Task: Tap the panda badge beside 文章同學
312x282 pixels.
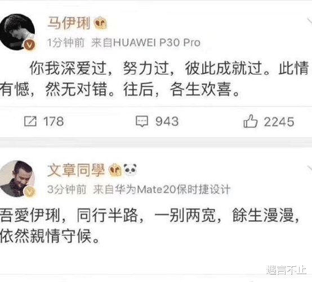Action: pyautogui.click(x=130, y=170)
